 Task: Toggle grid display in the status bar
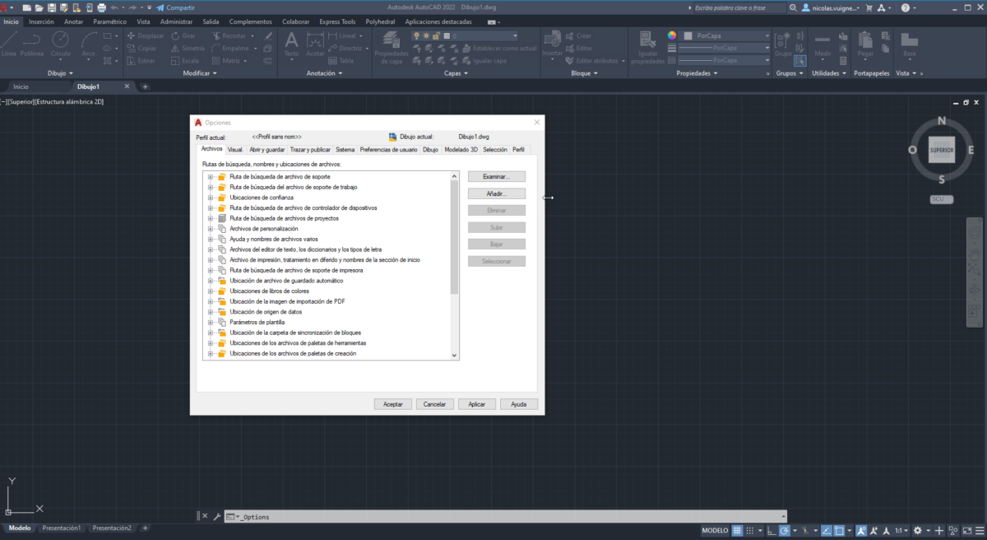[x=738, y=530]
